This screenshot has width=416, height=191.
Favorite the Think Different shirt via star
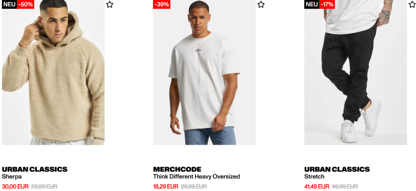tap(261, 4)
